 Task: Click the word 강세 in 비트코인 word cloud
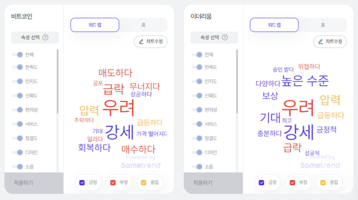pyautogui.click(x=119, y=132)
